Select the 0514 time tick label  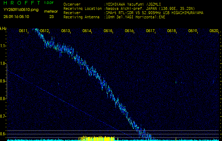click(87, 31)
